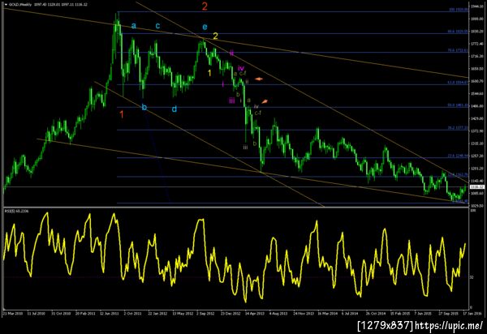The width and height of the screenshot is (487, 334).
Task: Click the 27 Sep 2015 date label
Action: coord(449,314)
